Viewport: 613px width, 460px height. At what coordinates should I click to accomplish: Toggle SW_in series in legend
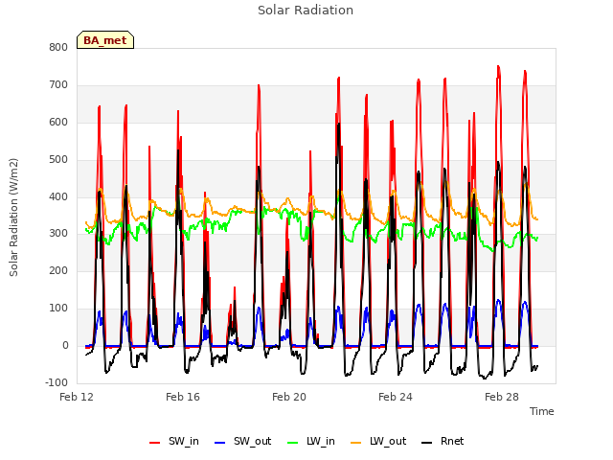click(x=174, y=441)
